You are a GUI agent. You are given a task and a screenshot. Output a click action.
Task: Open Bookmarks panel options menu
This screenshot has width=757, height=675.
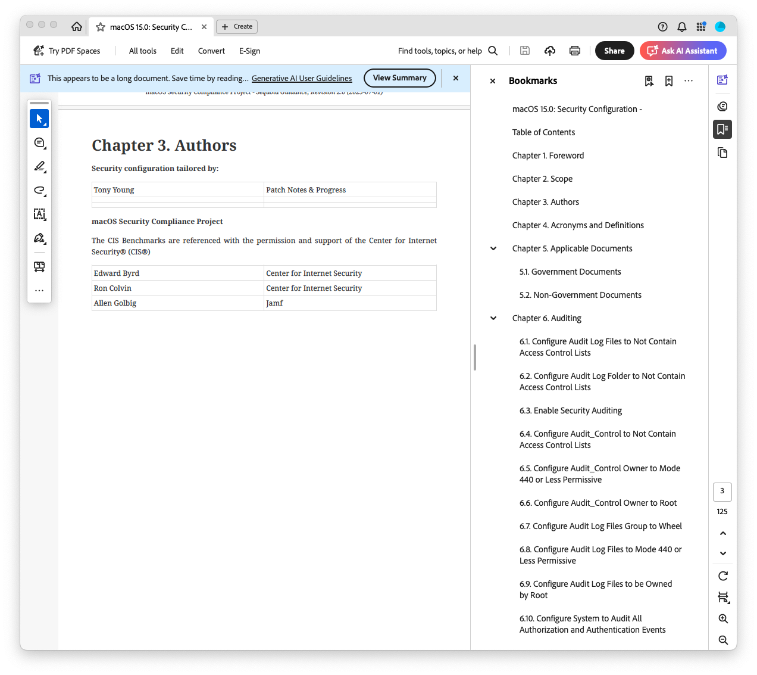[x=689, y=81]
